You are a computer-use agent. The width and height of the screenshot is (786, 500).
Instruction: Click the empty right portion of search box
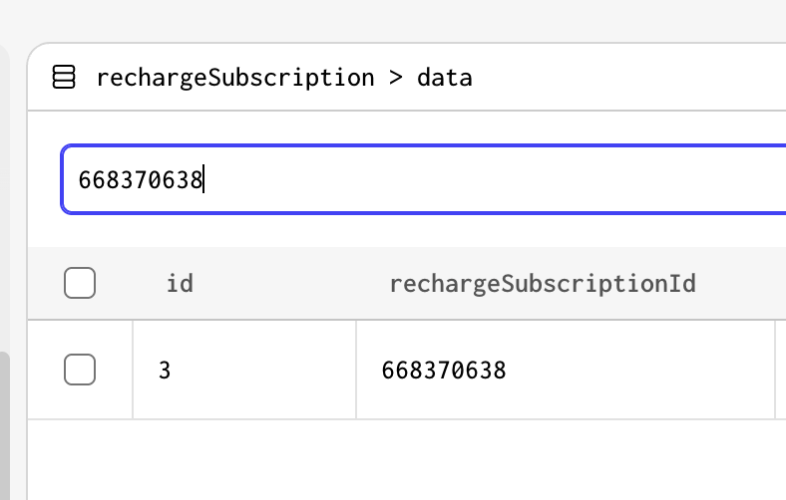494,179
